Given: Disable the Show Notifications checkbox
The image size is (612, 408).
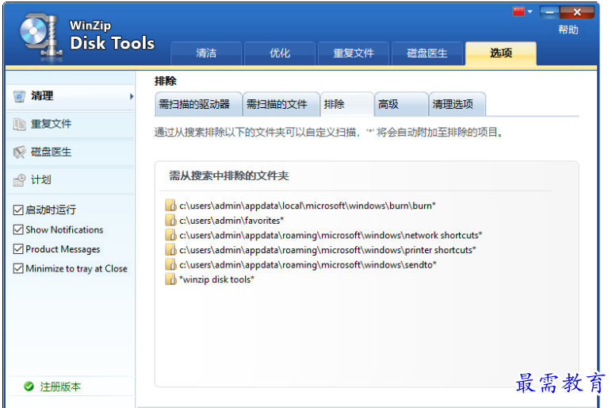Looking at the screenshot, I should (18, 229).
